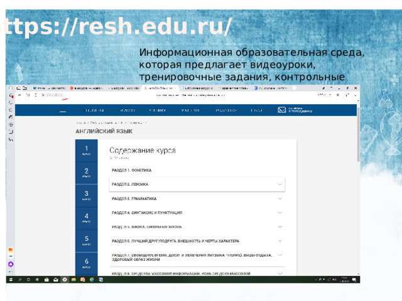Open Windows Start menu button
This screenshot has width=402, height=301.
click(11, 280)
